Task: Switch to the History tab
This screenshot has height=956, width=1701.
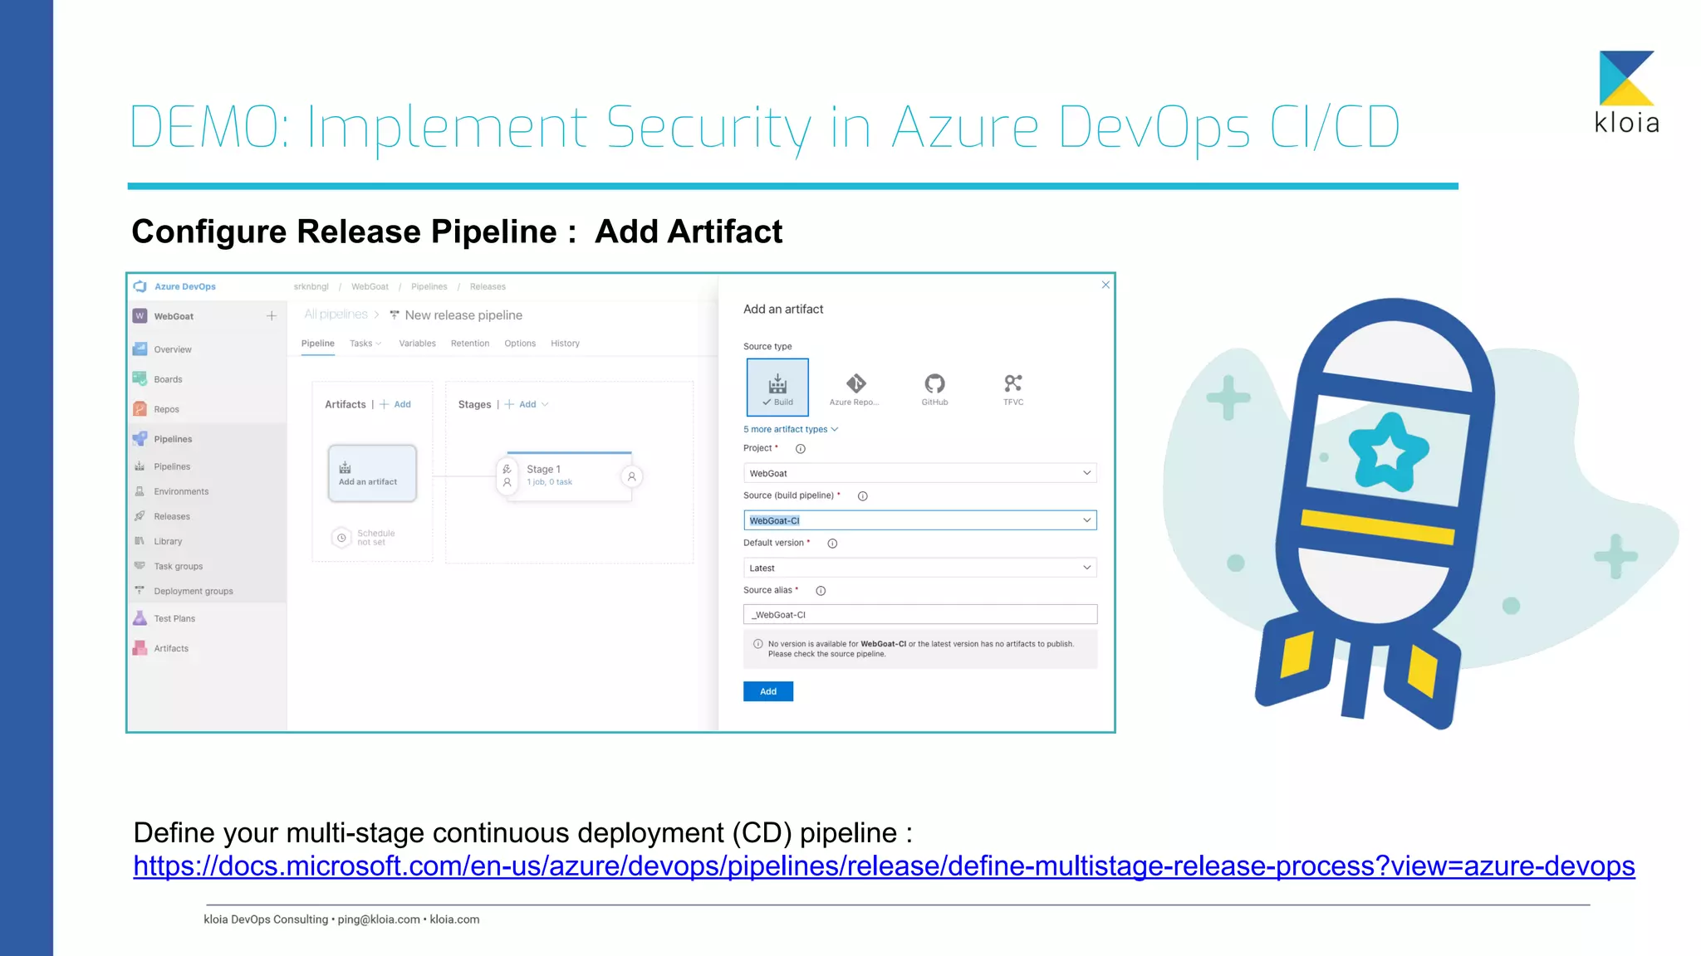Action: coord(565,344)
